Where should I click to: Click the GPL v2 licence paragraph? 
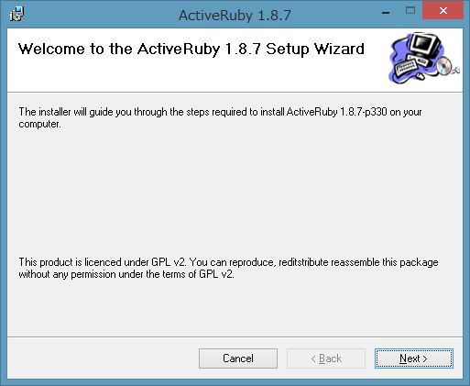[x=228, y=268]
